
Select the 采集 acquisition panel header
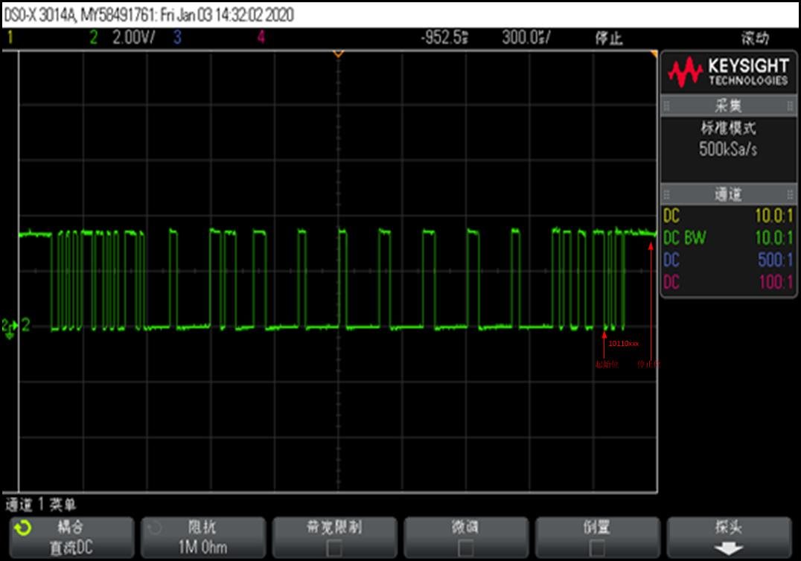click(x=728, y=106)
